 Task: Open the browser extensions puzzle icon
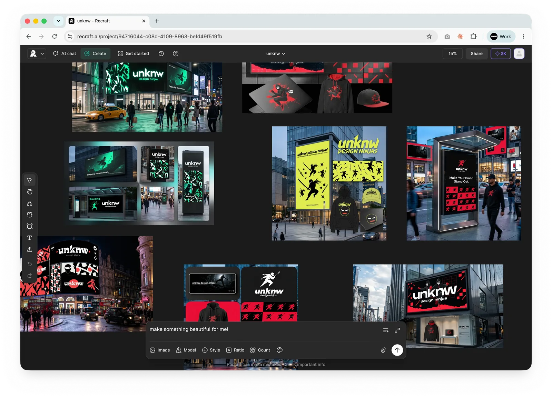(473, 37)
